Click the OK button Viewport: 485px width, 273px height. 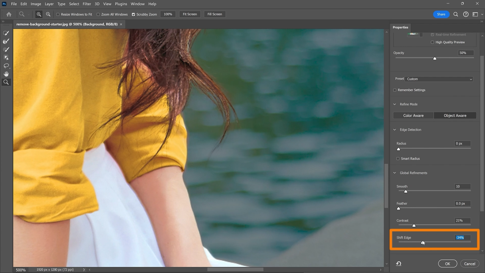pyautogui.click(x=447, y=264)
